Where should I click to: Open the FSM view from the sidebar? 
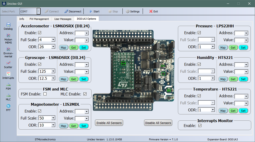(8, 86)
